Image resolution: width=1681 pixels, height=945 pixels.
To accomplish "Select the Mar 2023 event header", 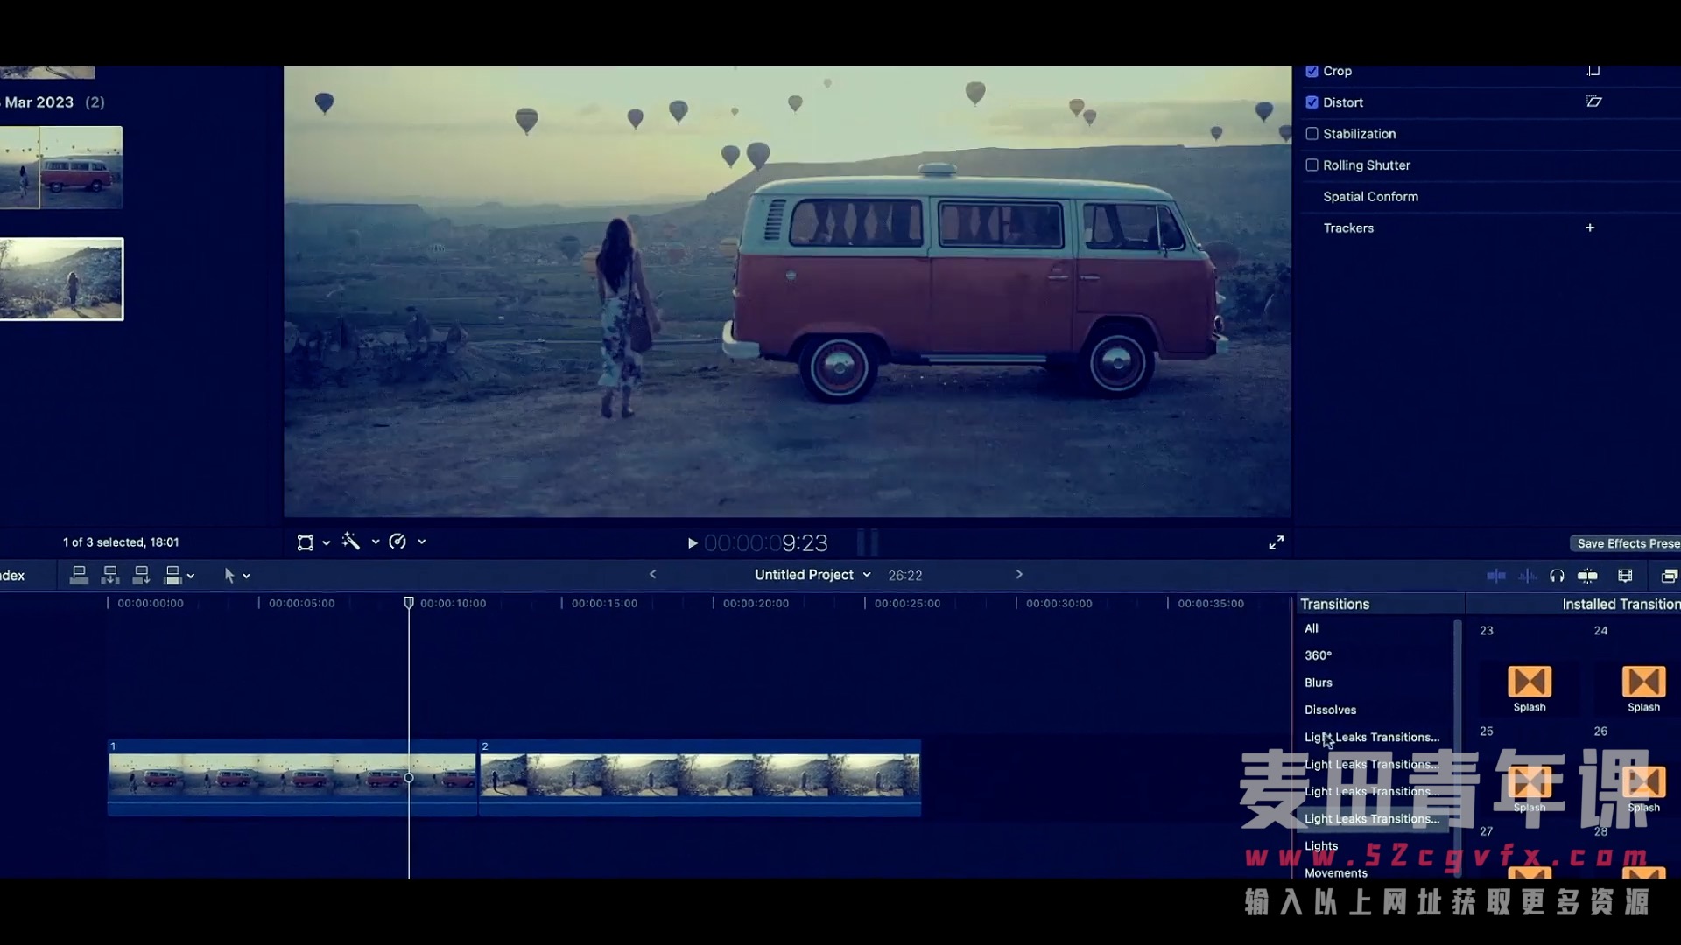I will [53, 102].
